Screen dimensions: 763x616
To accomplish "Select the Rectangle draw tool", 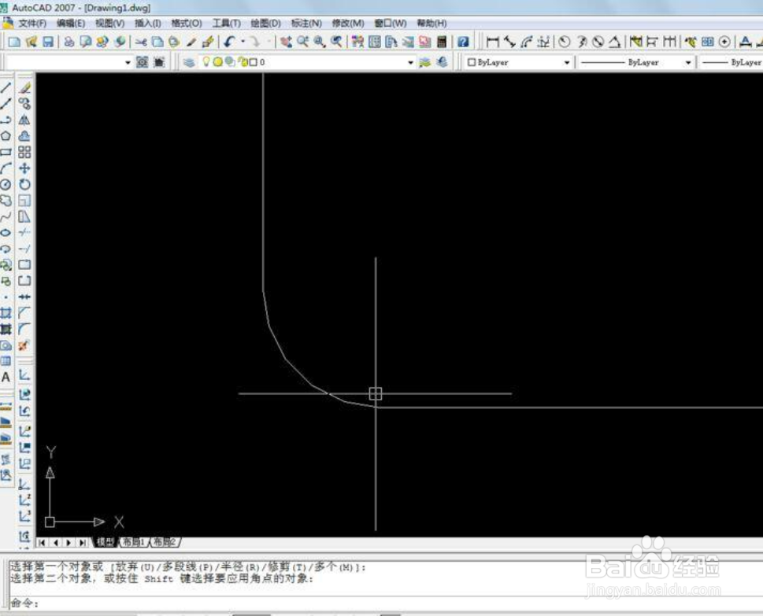I will pyautogui.click(x=6, y=152).
